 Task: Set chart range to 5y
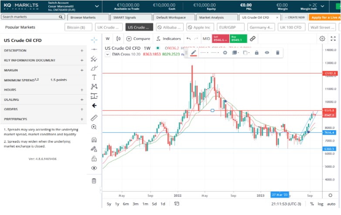pyautogui.click(x=109, y=204)
